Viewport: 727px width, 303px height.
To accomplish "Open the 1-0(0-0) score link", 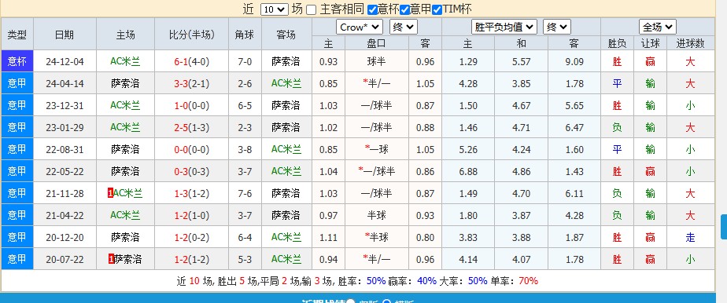I will click(x=191, y=105).
